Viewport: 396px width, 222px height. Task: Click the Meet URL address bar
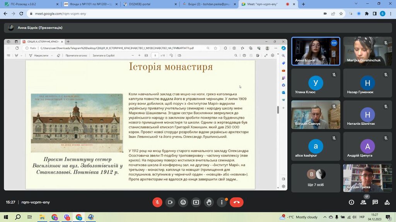pyautogui.click(x=155, y=13)
